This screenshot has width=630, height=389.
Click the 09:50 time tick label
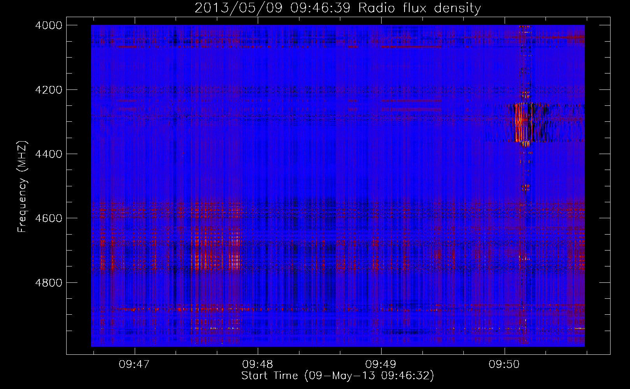504,364
